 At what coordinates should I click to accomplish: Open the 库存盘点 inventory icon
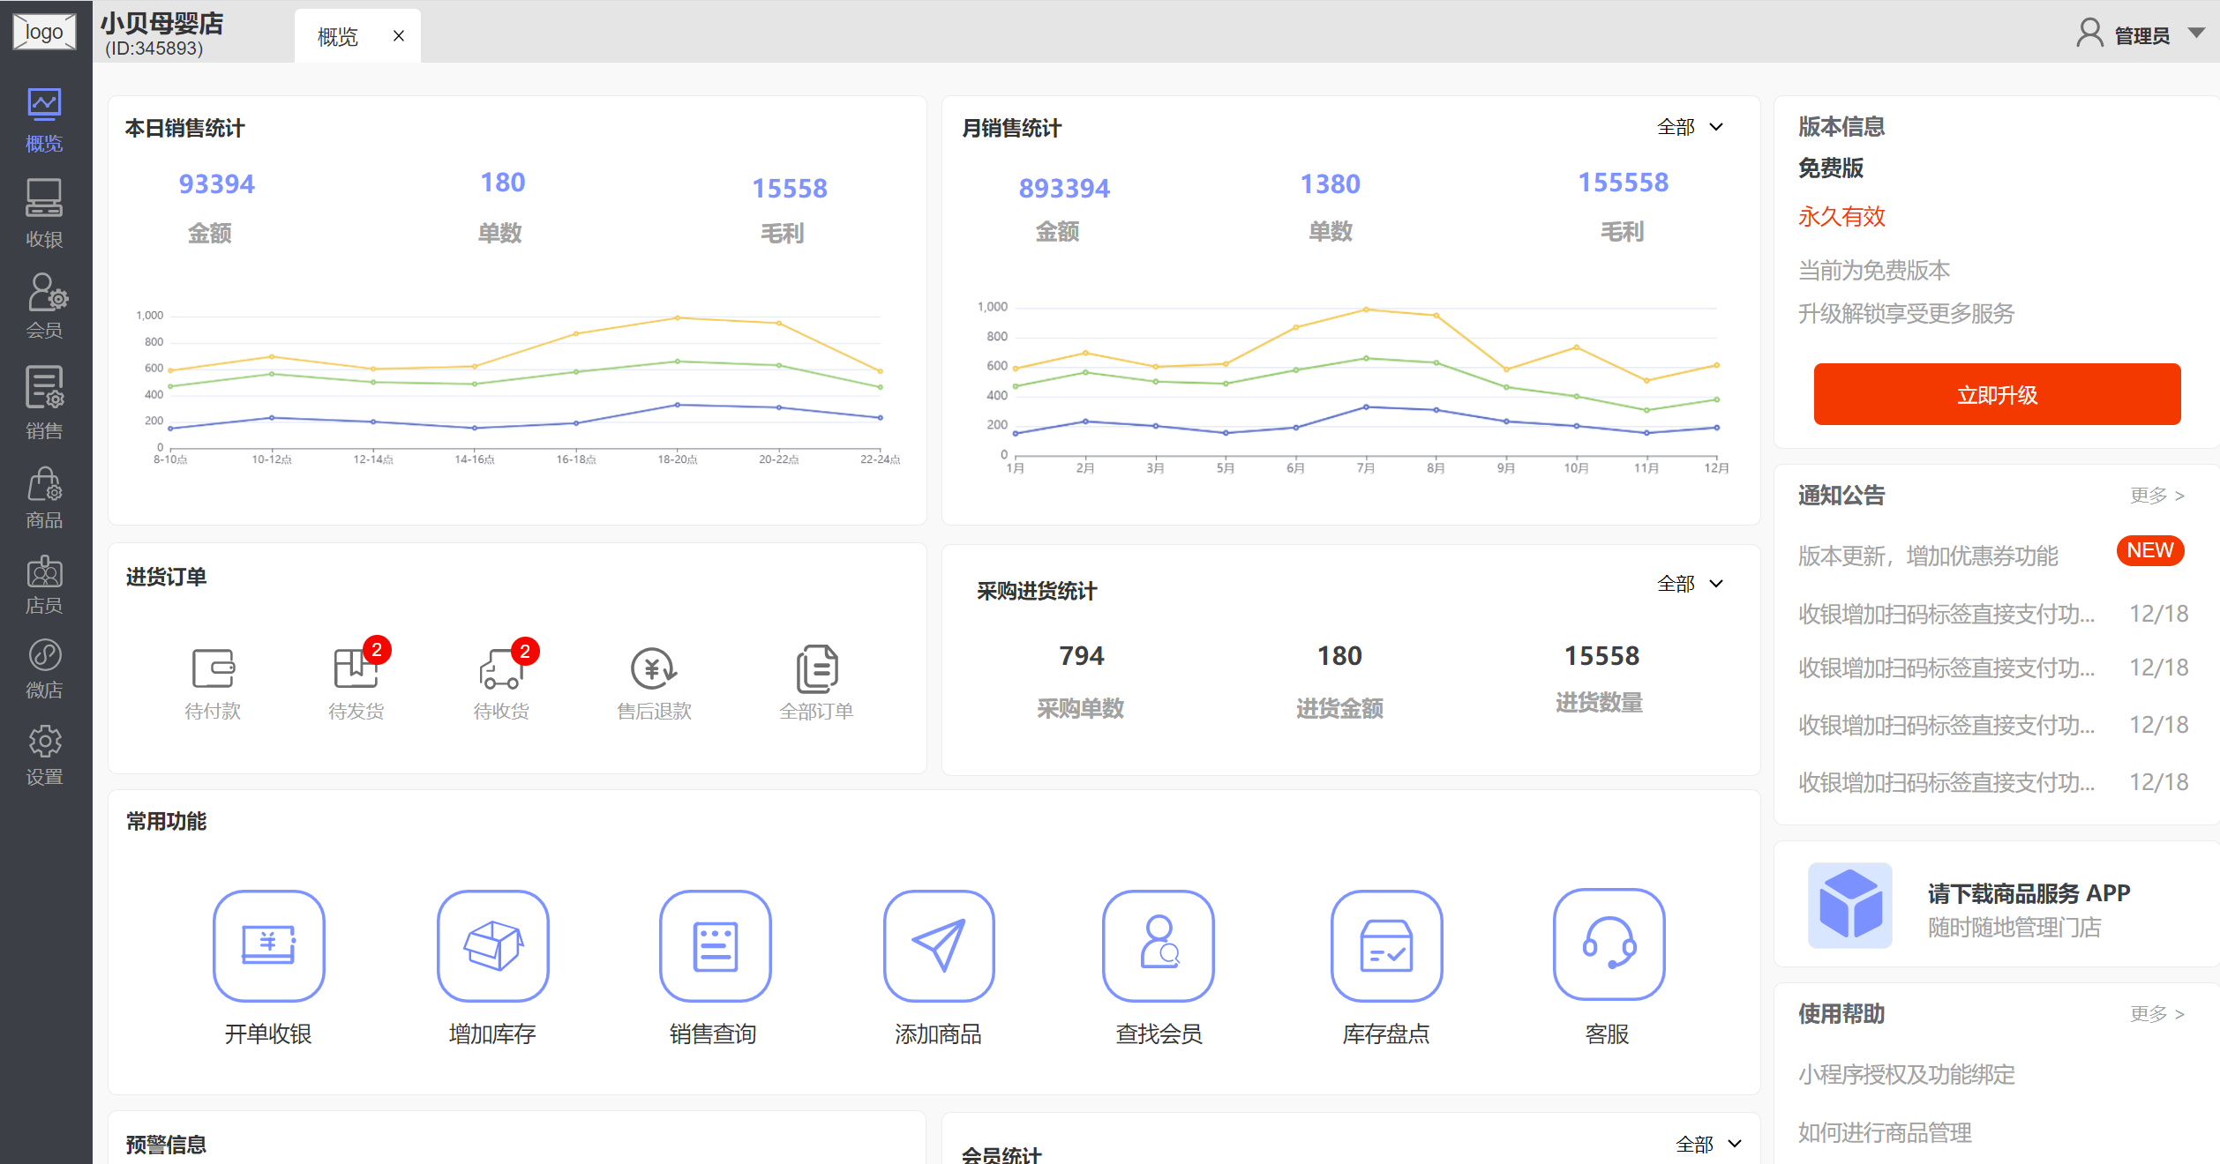click(1387, 945)
